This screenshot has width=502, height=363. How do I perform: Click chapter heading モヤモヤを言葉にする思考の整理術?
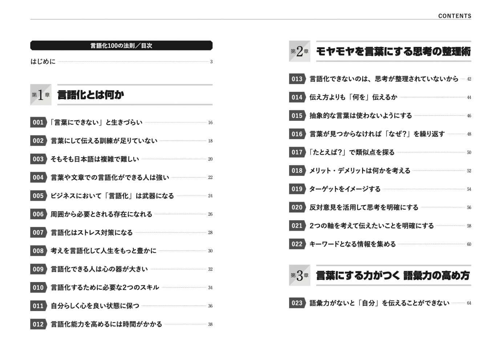(393, 51)
